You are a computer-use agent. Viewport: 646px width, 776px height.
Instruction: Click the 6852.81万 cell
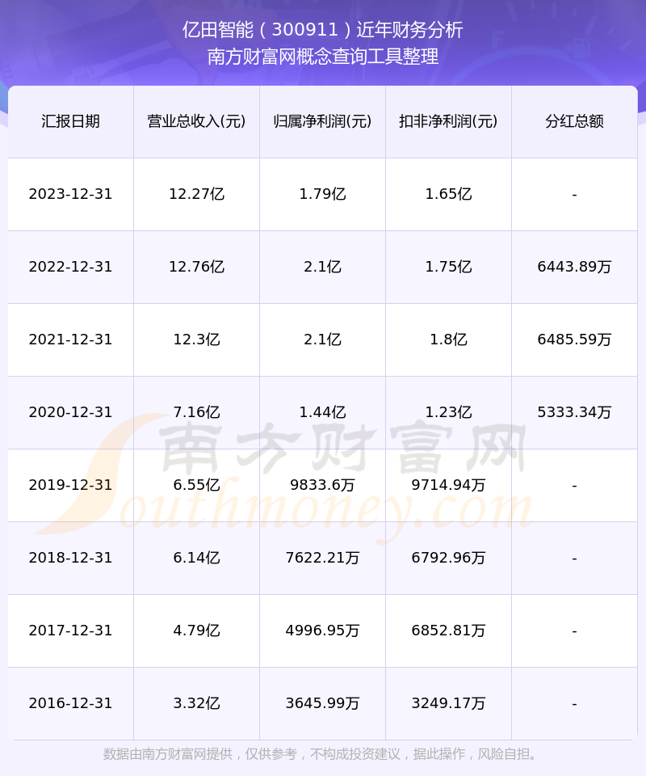[449, 630]
